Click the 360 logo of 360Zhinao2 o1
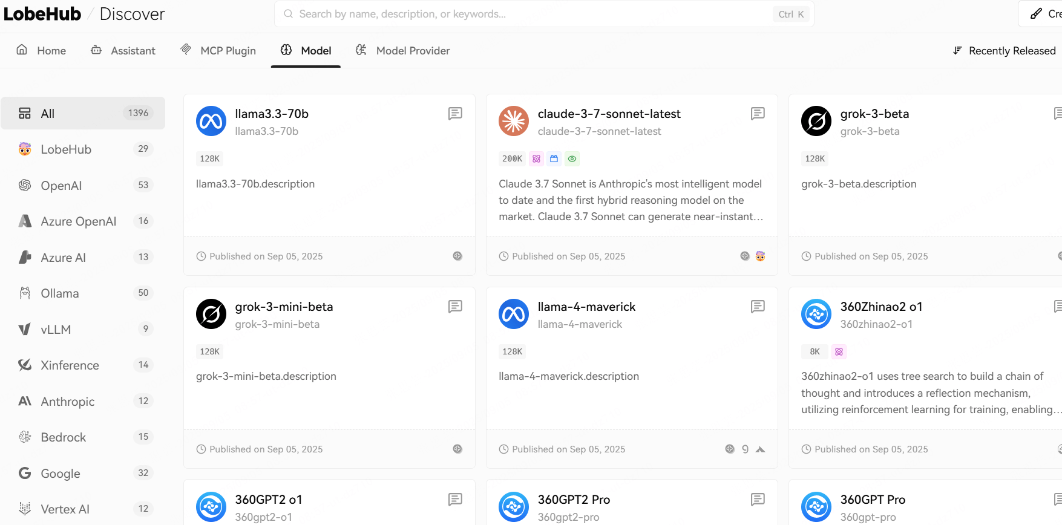This screenshot has width=1062, height=525. 816,314
